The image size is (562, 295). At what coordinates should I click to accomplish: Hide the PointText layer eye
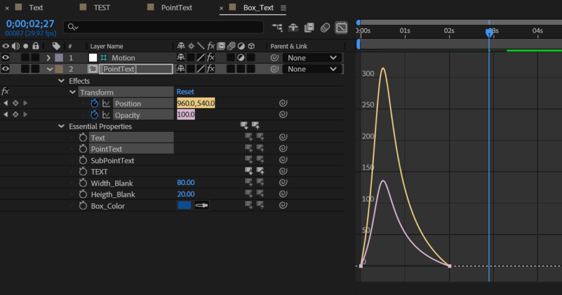tap(5, 69)
